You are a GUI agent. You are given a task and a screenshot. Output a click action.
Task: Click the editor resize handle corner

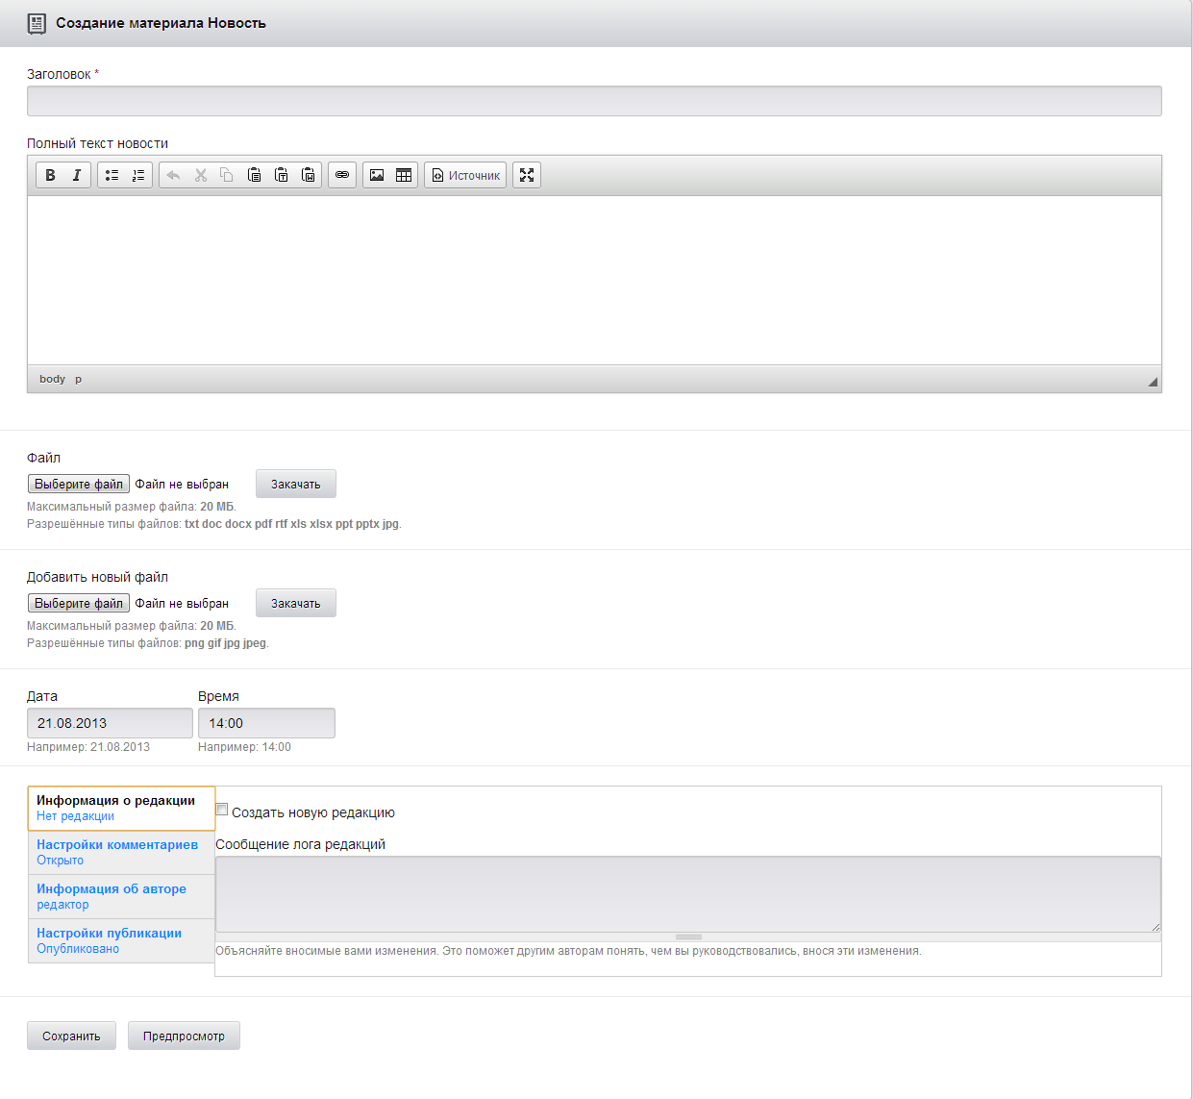click(x=1153, y=382)
